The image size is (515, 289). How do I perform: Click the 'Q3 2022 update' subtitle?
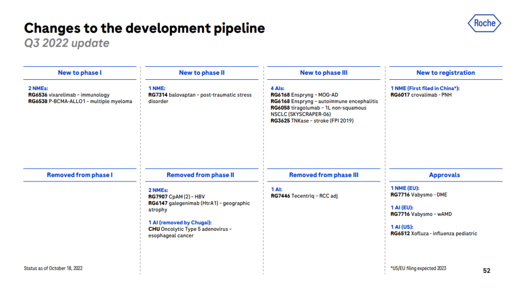coord(67,43)
